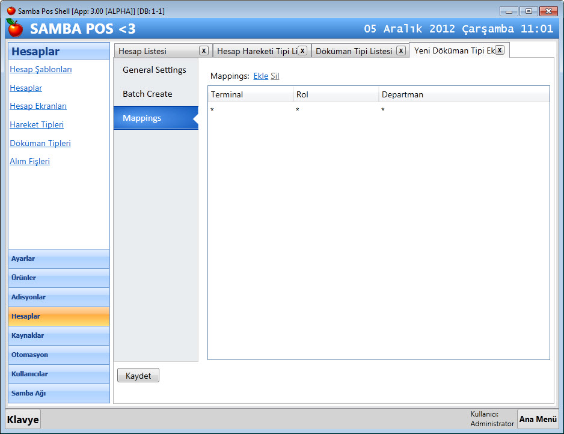Open the Alım Fişleri link

tap(29, 162)
